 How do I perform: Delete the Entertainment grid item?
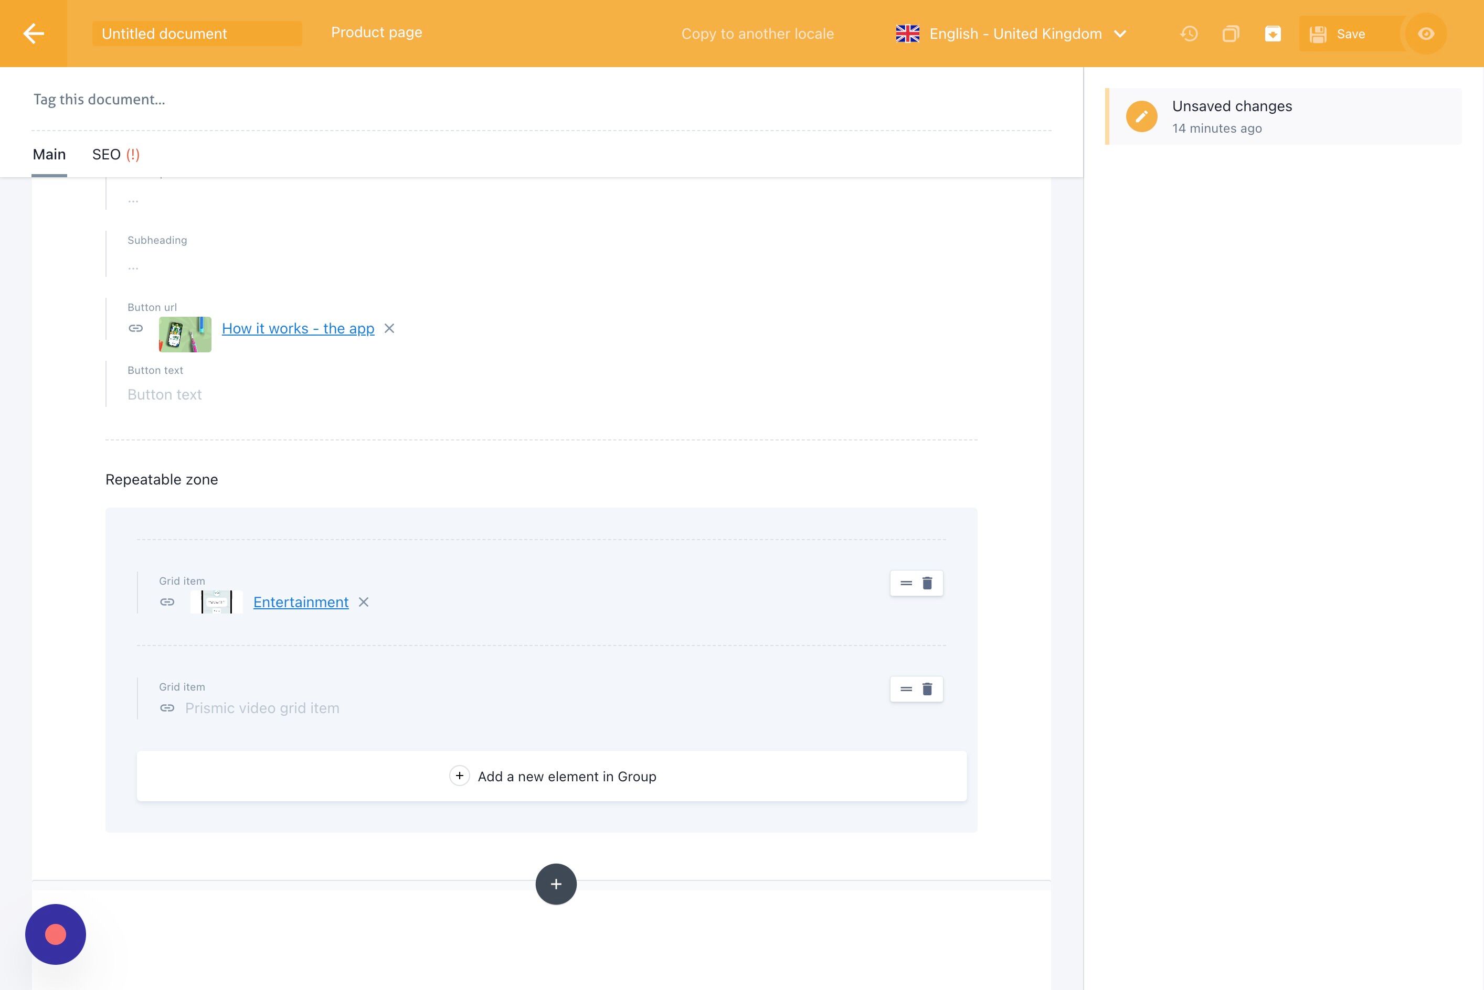(x=927, y=583)
